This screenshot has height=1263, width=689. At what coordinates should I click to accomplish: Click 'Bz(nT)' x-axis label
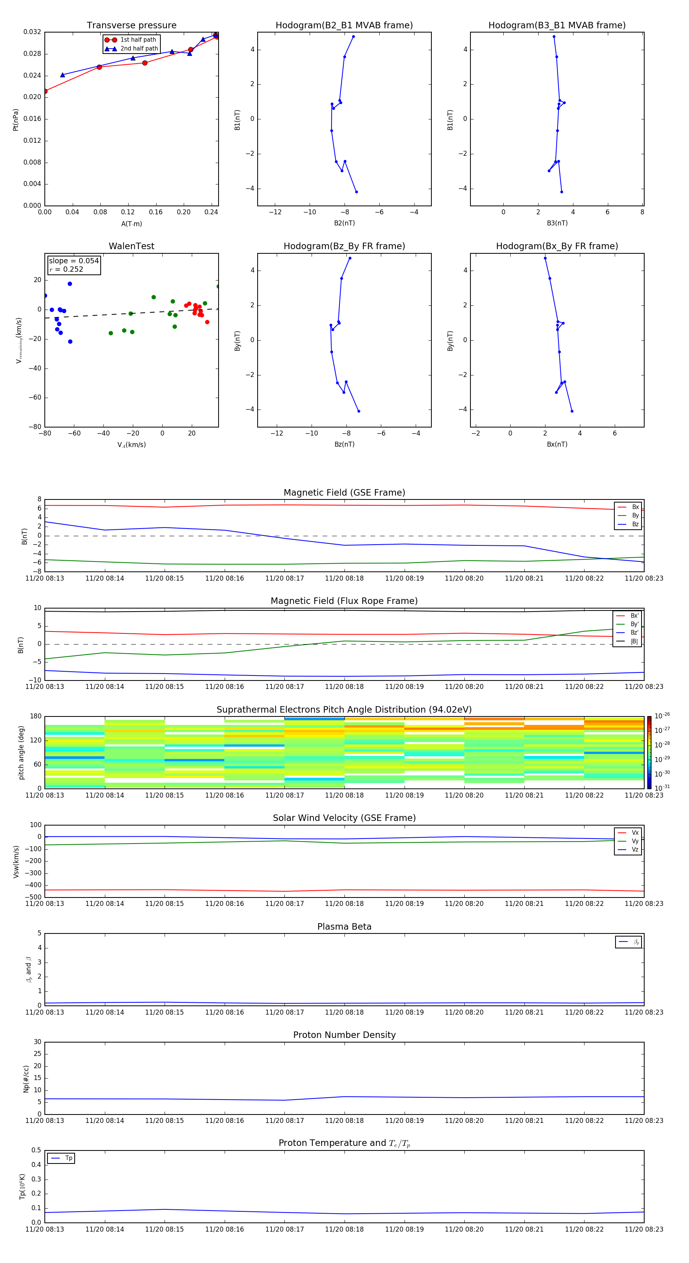click(344, 444)
